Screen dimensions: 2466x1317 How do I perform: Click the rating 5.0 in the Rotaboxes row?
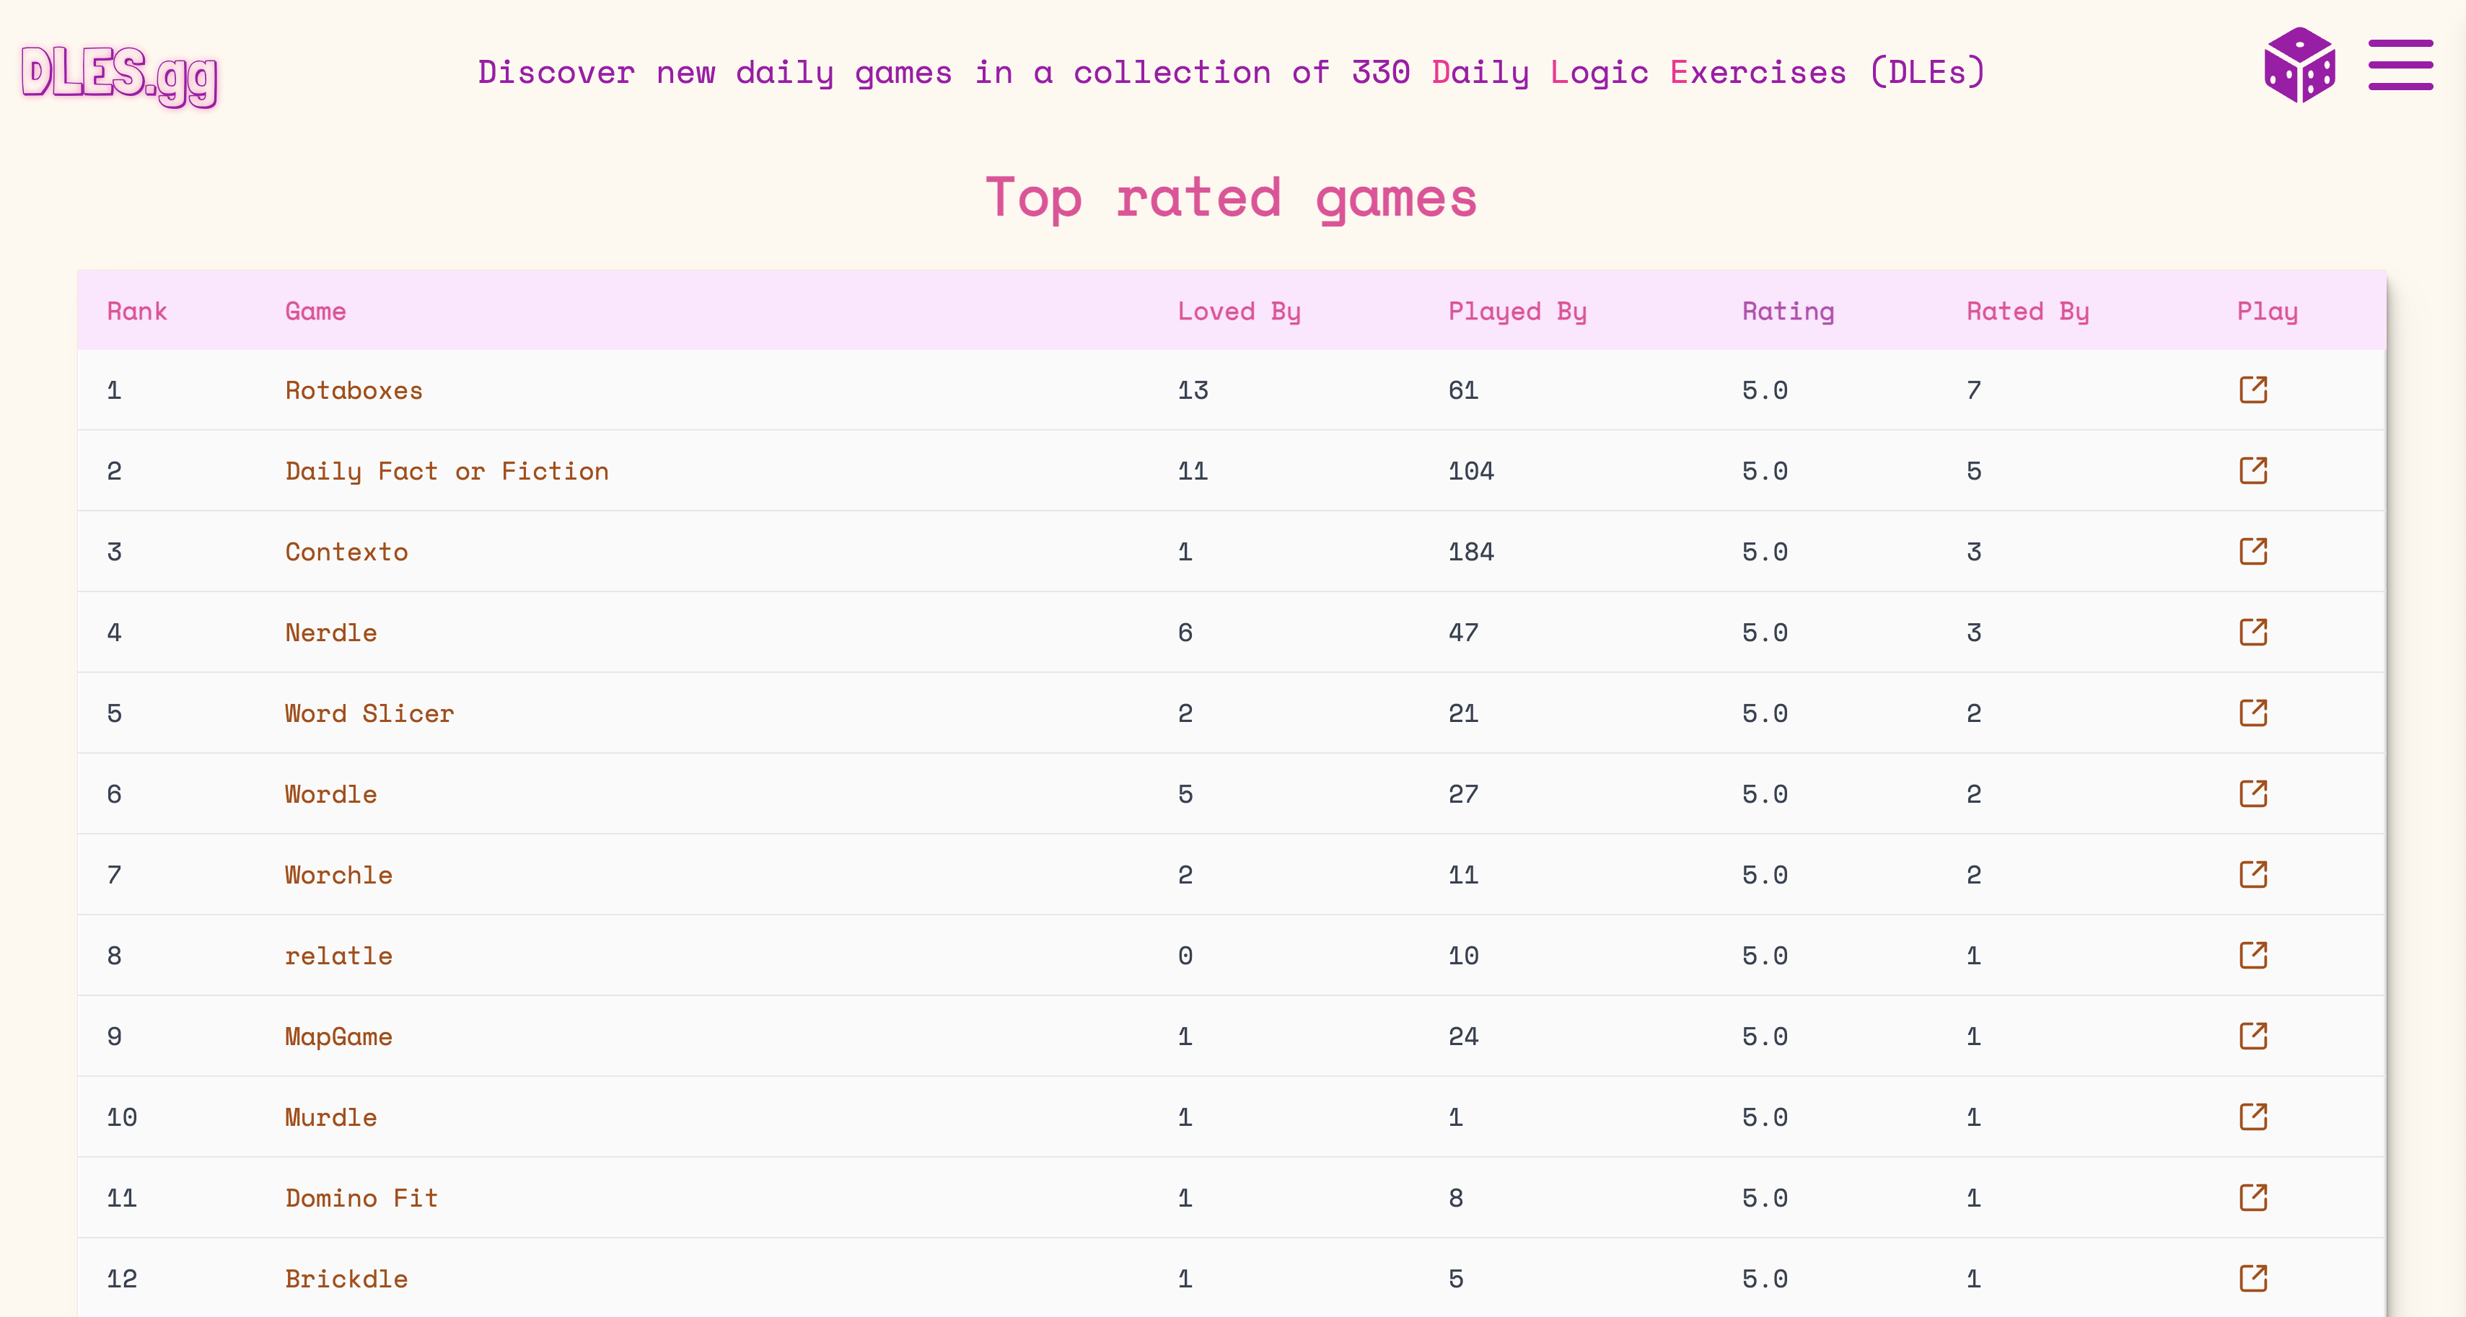click(1764, 390)
